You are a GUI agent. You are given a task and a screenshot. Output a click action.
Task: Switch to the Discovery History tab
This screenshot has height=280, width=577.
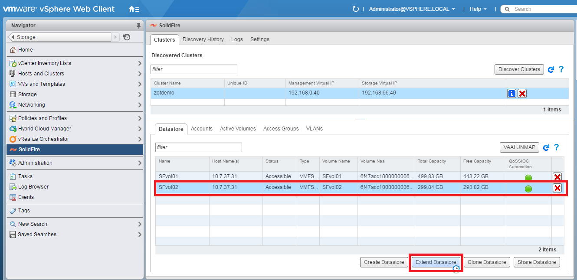[x=203, y=39]
